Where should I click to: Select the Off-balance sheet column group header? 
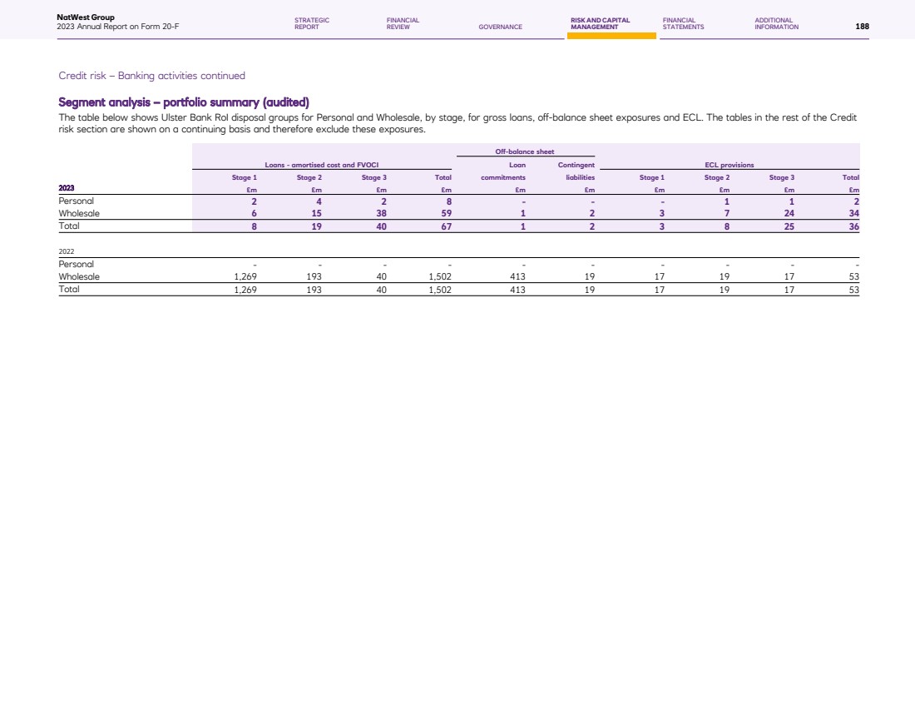click(524, 151)
